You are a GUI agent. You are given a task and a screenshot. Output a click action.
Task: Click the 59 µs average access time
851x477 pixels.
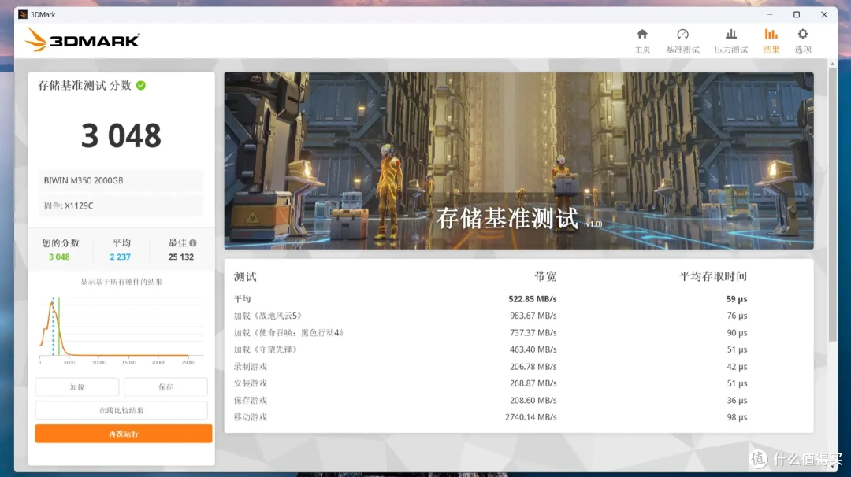(737, 298)
